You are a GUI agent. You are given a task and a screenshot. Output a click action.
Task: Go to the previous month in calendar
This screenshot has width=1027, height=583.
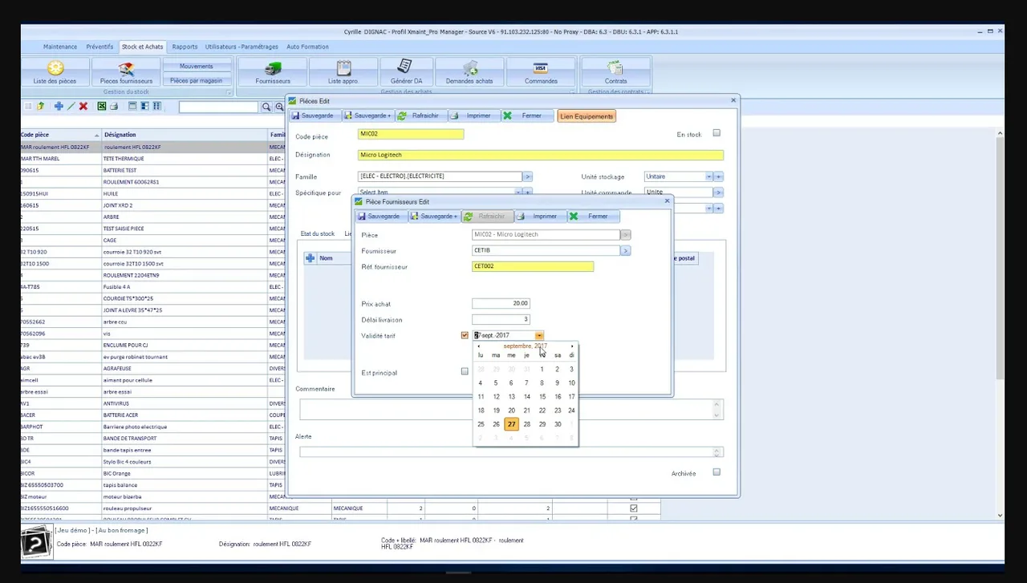[479, 346]
